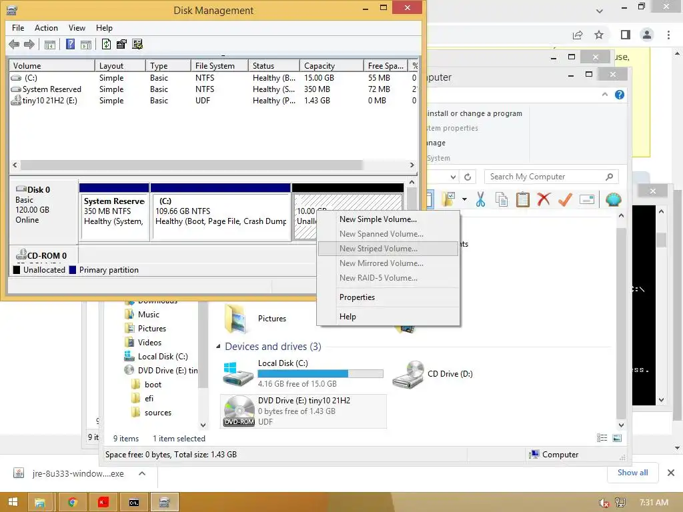This screenshot has width=683, height=512.
Task: Open dropdown arrow beside jre-8u333 download
Action: click(x=142, y=474)
